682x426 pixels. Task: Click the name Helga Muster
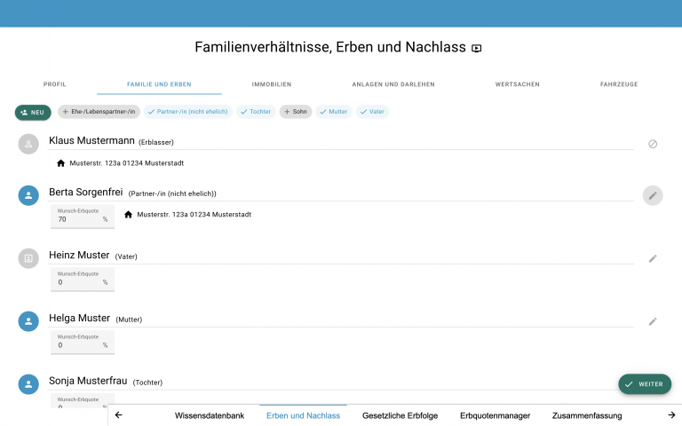(80, 319)
